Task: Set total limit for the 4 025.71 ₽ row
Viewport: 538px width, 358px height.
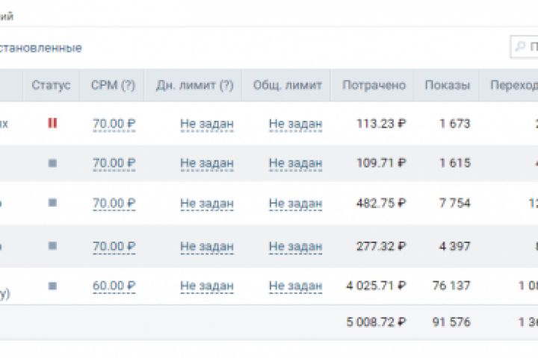Action: pyautogui.click(x=295, y=286)
